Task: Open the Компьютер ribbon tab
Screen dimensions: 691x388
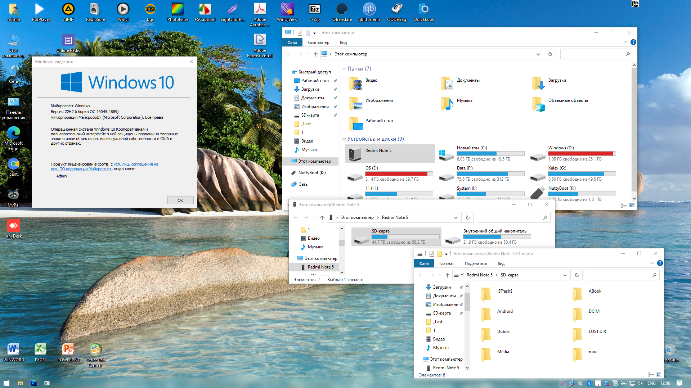Action: 318,42
